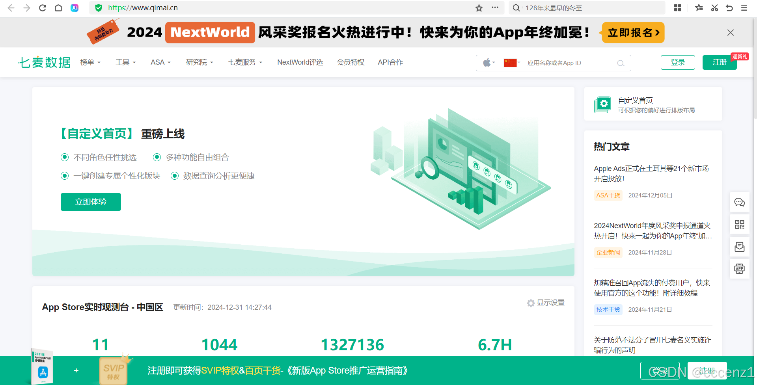Open the chat support icon on sidebar
Screen dimensions: 757x385
coord(740,203)
